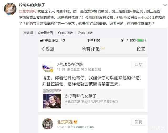Open quoted @柠萌味的女孩子 post card title
This screenshot has height=133, width=168.
coord(81,96)
